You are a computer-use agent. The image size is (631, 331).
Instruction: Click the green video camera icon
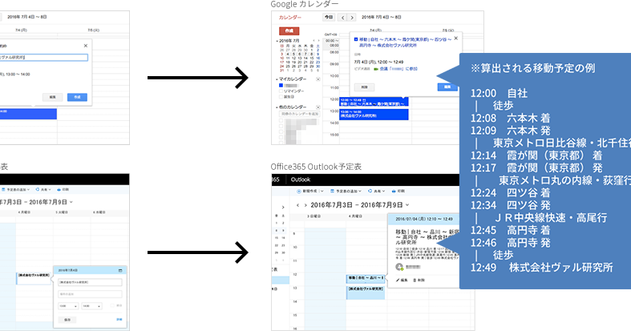pos(376,69)
